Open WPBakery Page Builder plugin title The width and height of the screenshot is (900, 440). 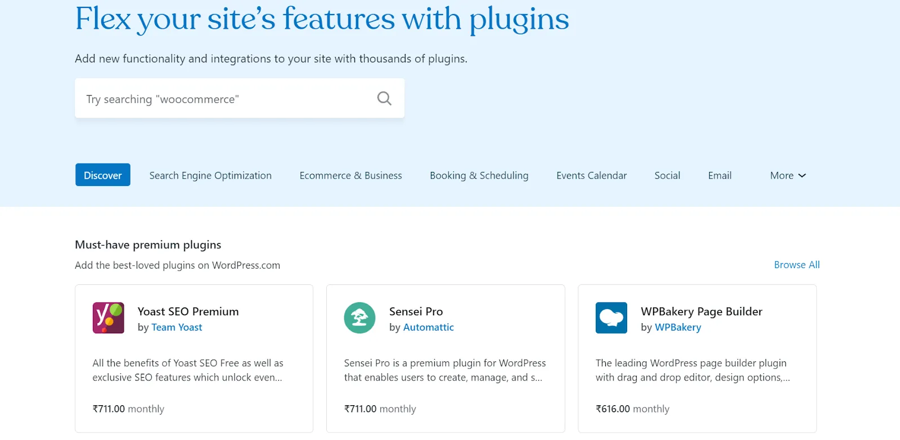[x=701, y=311]
